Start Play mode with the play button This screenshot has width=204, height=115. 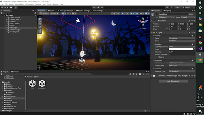click(x=94, y=8)
